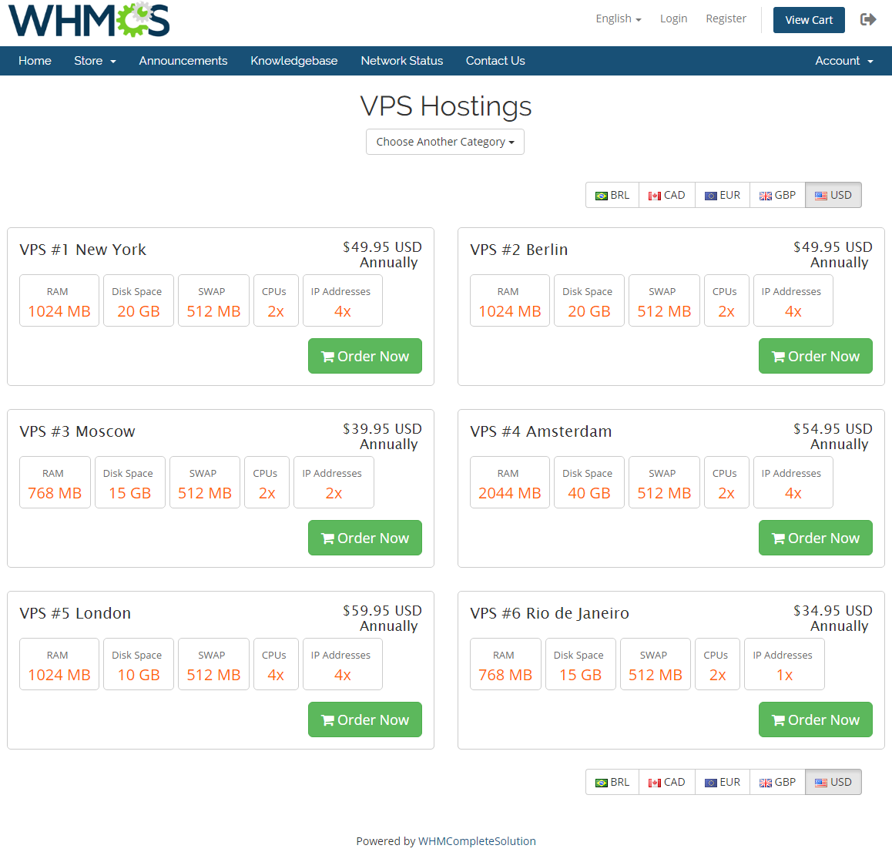Select CAD currency in bottom currency bar
892x852 pixels.
pyautogui.click(x=667, y=782)
